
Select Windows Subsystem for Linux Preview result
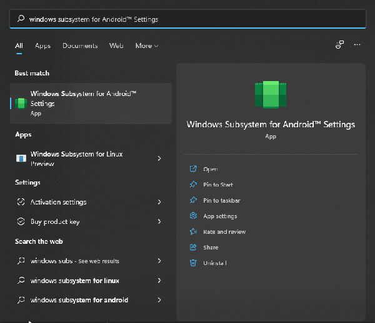[91, 158]
